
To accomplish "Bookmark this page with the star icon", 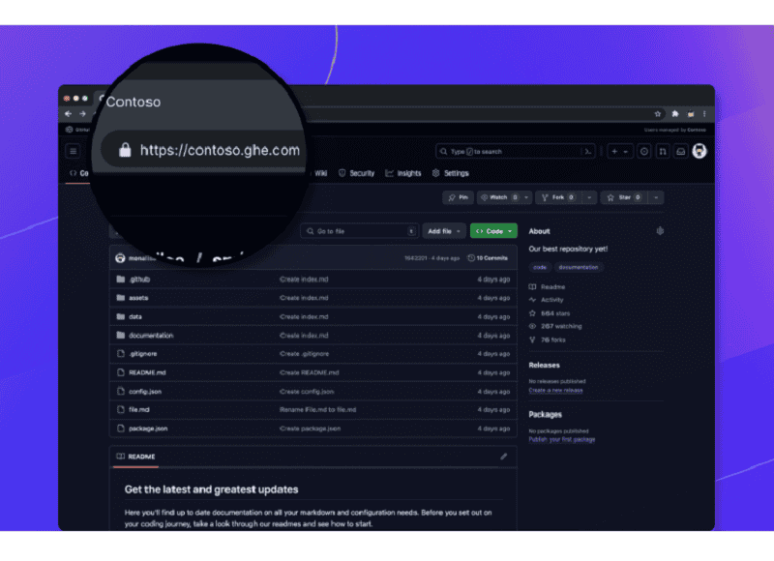I will (658, 114).
